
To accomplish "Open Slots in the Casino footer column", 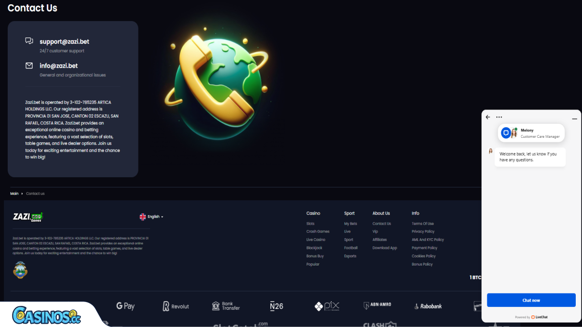I will tap(310, 224).
